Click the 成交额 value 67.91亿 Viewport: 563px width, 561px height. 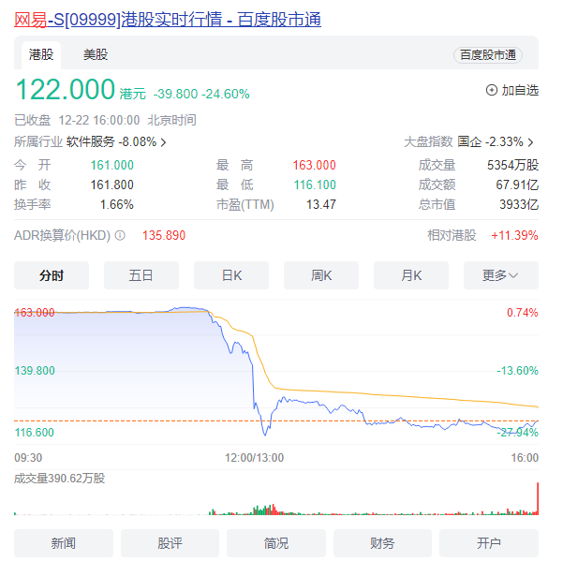517,185
